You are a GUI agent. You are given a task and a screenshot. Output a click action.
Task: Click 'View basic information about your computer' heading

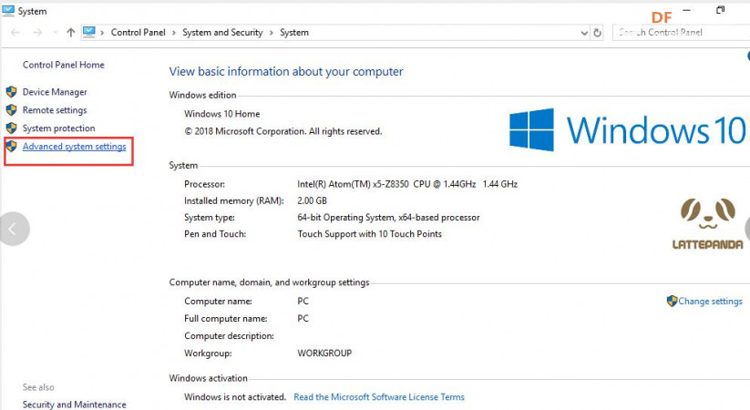click(x=286, y=72)
